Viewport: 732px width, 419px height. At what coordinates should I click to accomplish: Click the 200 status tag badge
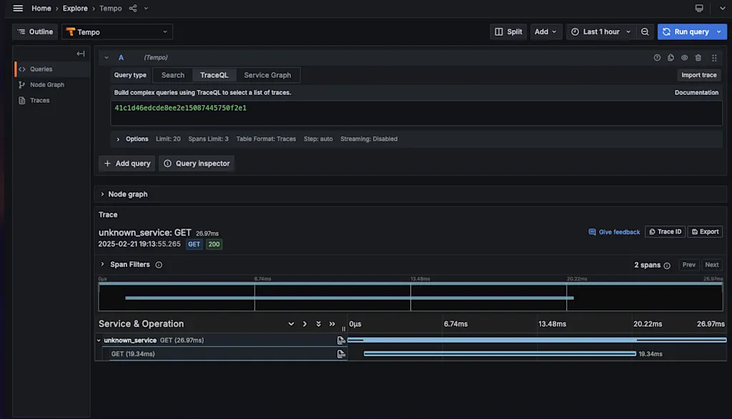(x=214, y=244)
